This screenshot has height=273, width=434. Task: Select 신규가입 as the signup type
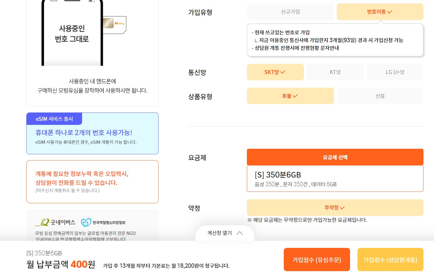(290, 11)
